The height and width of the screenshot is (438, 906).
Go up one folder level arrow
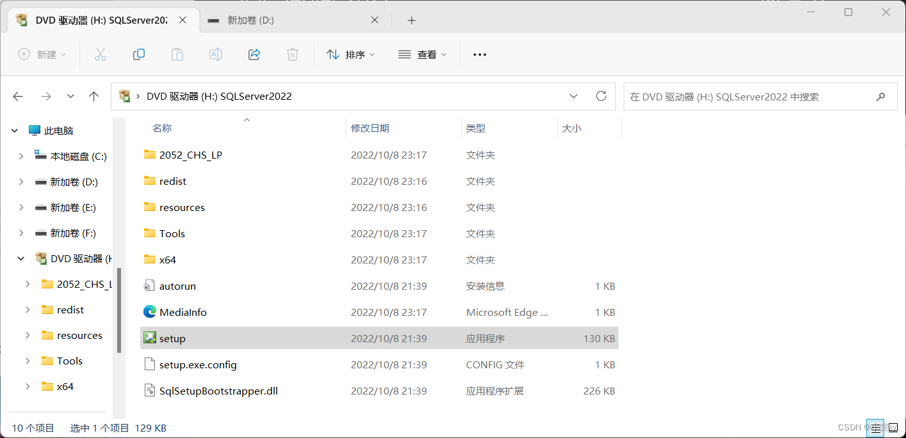tap(94, 97)
